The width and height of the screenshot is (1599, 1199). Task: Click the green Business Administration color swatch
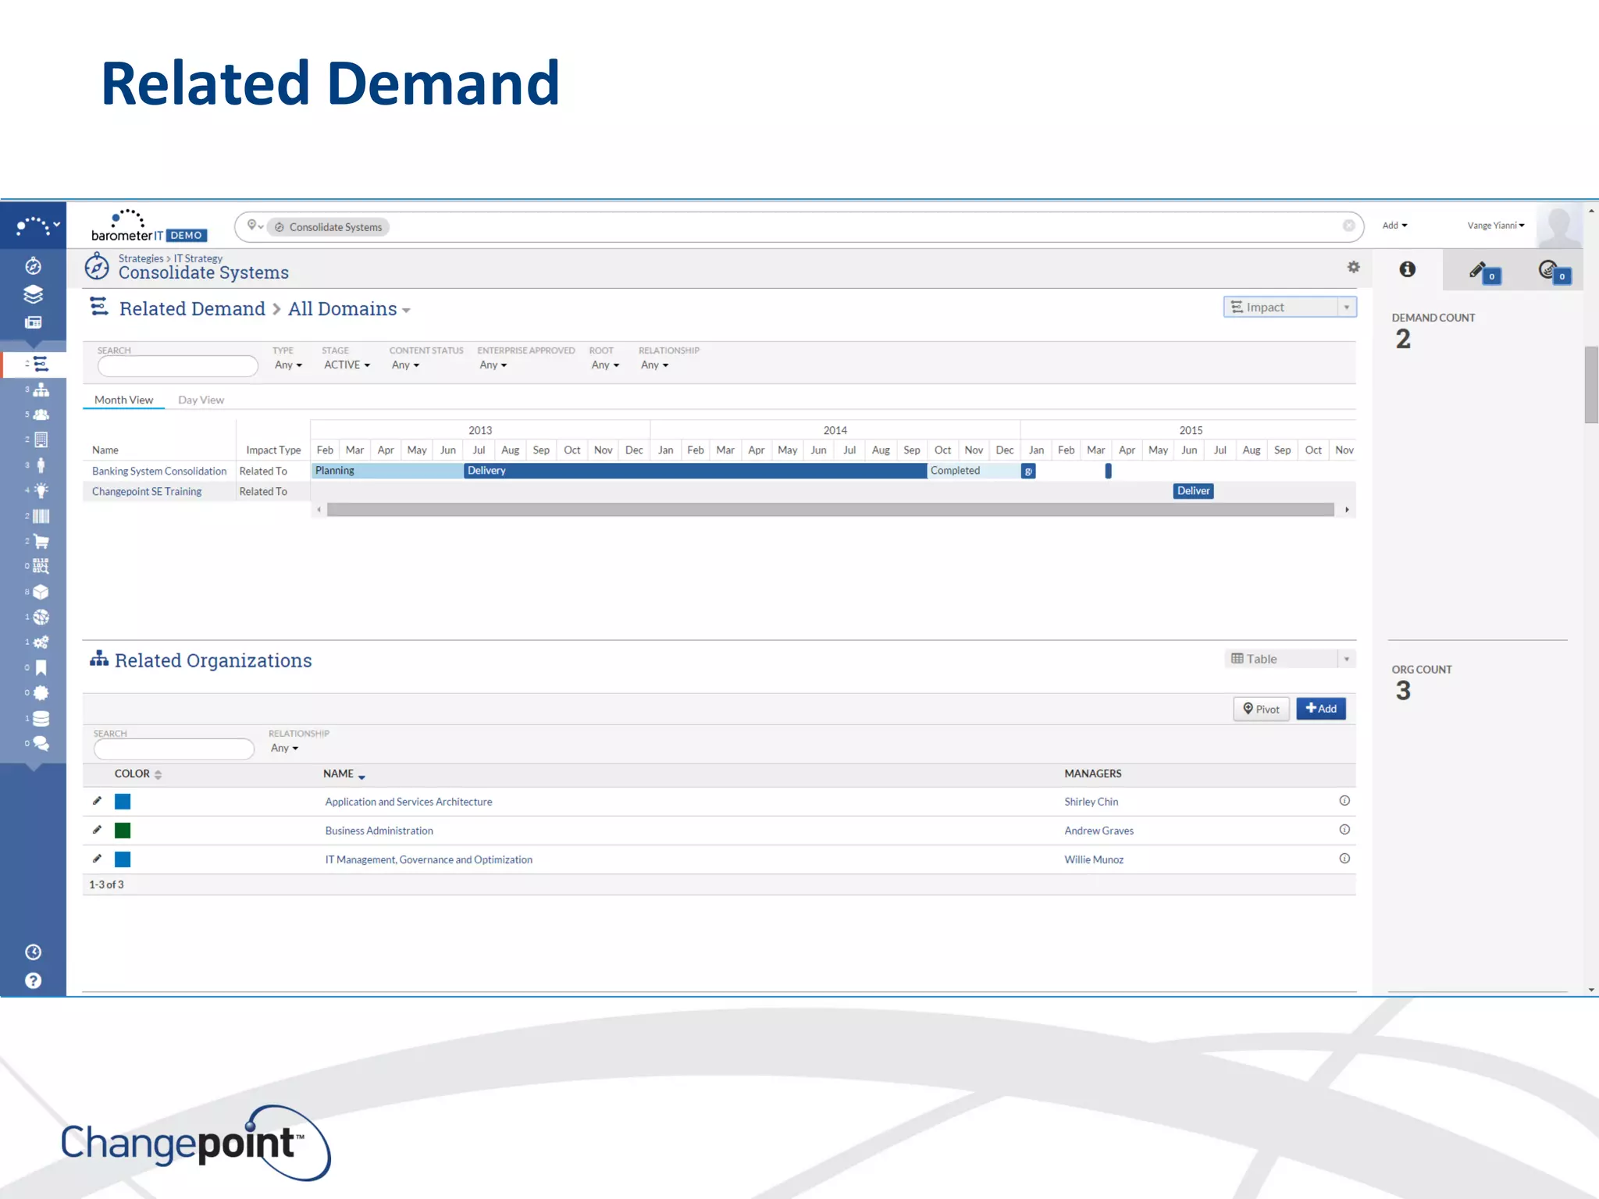[123, 831]
